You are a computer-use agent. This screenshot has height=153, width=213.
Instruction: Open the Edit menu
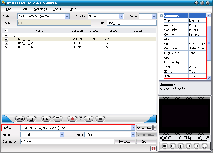coord(25,9)
